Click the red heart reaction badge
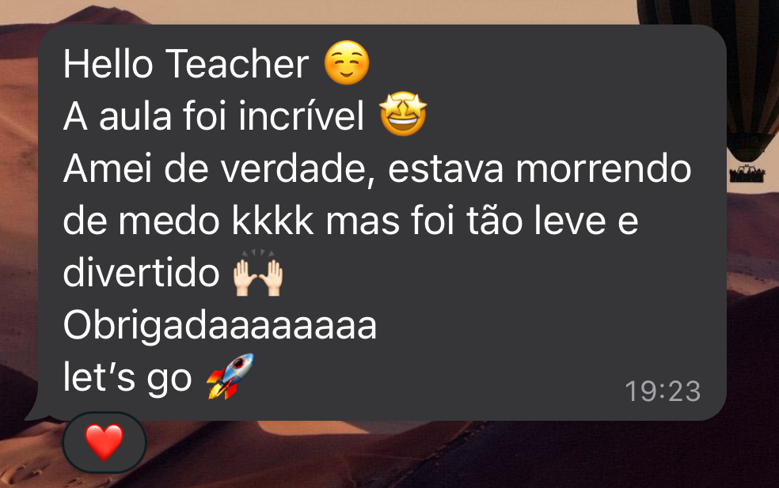This screenshot has width=779, height=488. pos(104,442)
